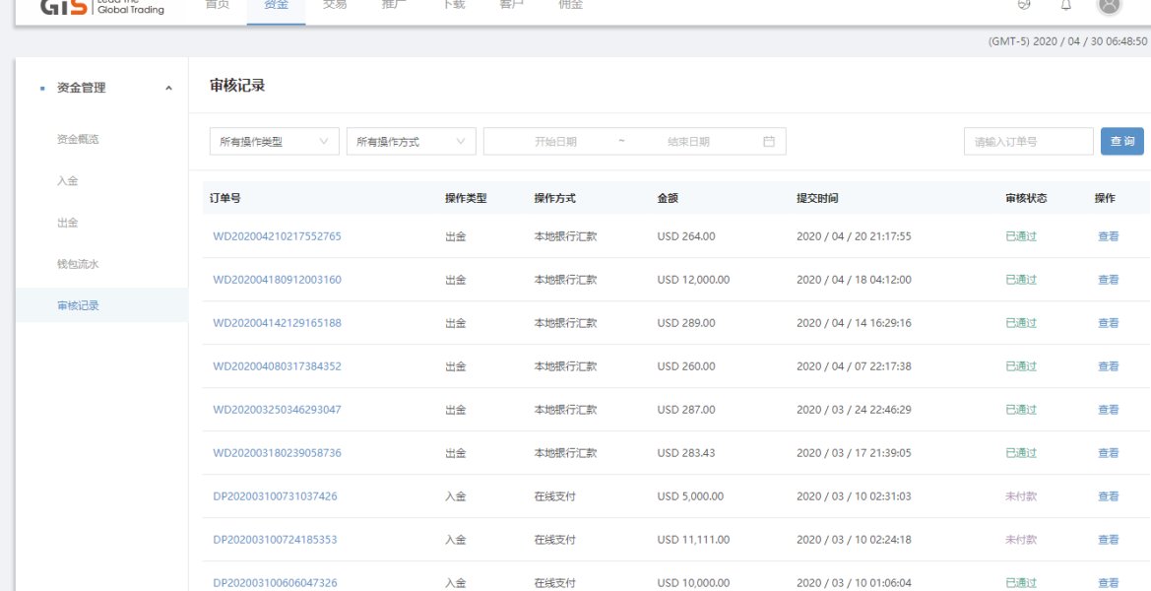Select 出金 in the sidebar menu
Viewport: 1151px width, 591px height.
68,223
